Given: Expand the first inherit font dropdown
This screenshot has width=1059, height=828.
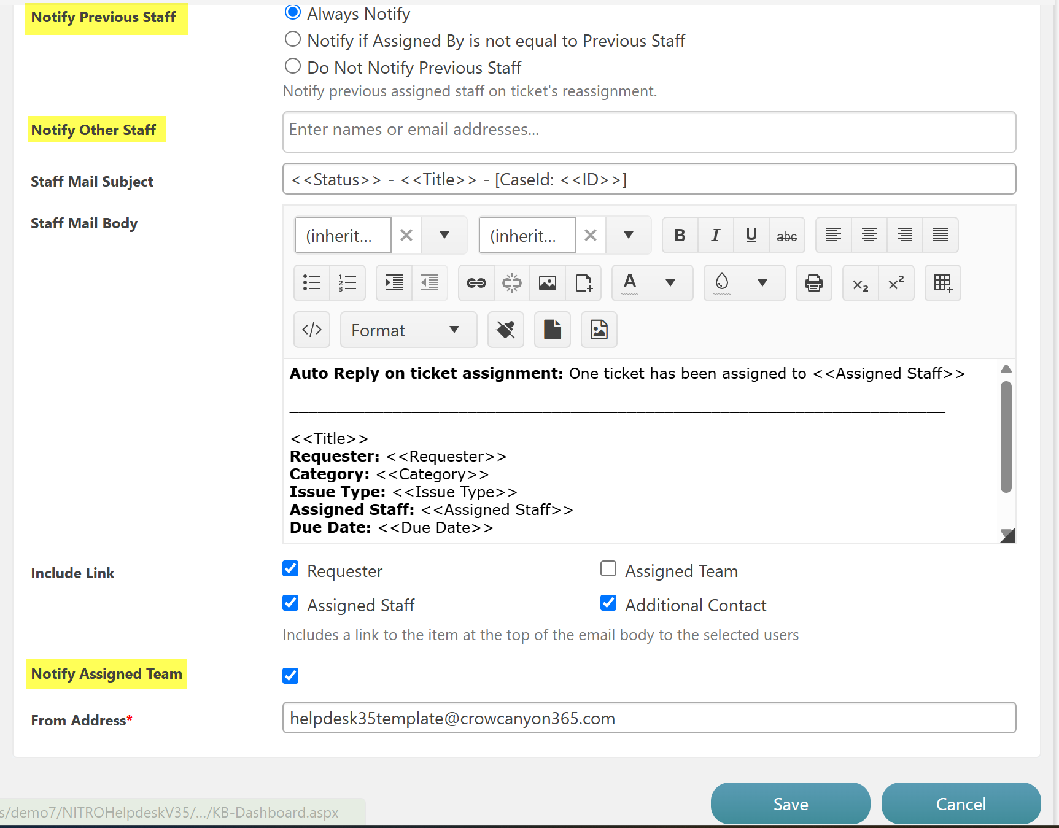Looking at the screenshot, I should point(444,236).
